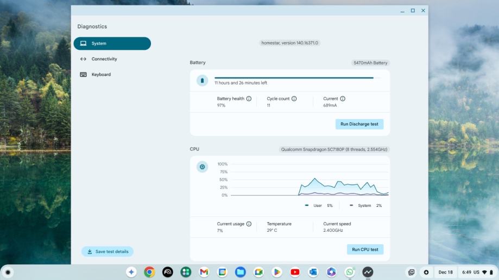
Task: Open the launcher button on shelf
Action: 8,272
